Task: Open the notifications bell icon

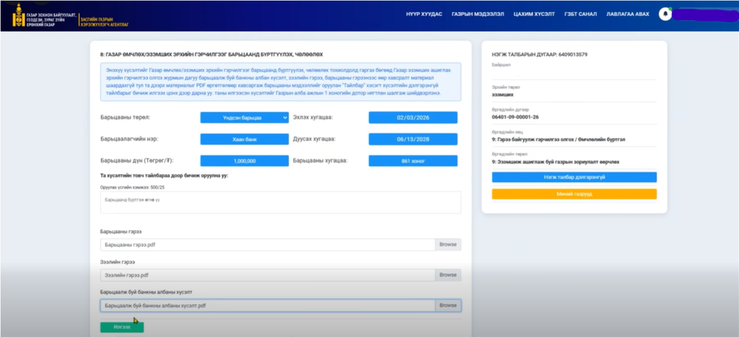Action: point(665,14)
